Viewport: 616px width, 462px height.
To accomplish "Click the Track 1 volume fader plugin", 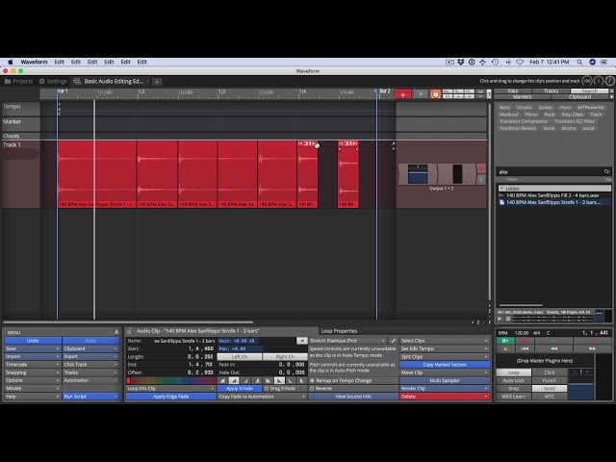I will (418, 174).
